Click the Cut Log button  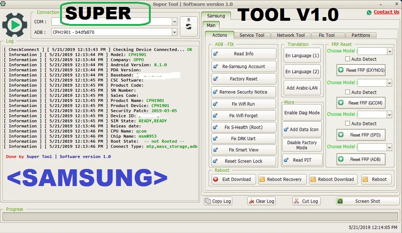click(307, 201)
